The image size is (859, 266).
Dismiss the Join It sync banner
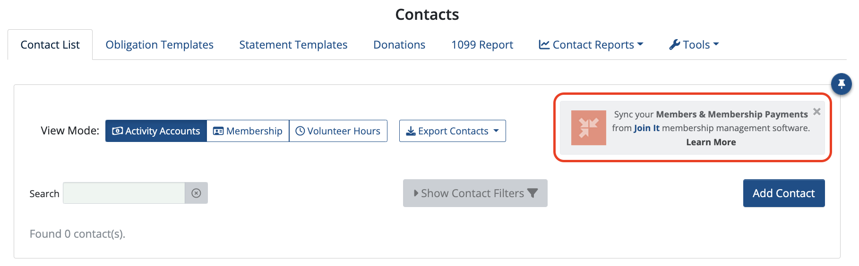[816, 112]
